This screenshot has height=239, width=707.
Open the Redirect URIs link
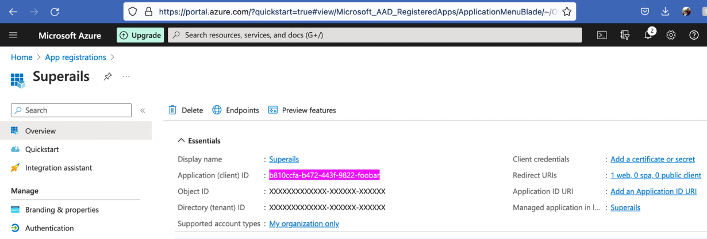(x=656, y=175)
